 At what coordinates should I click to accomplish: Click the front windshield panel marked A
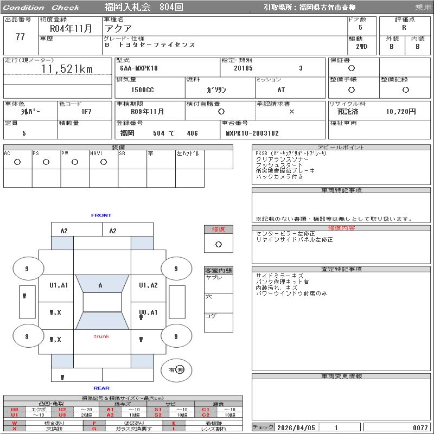coord(101,284)
